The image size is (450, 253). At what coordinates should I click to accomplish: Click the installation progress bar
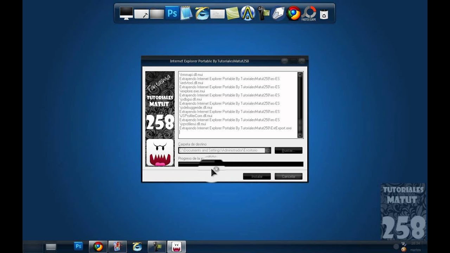click(241, 164)
